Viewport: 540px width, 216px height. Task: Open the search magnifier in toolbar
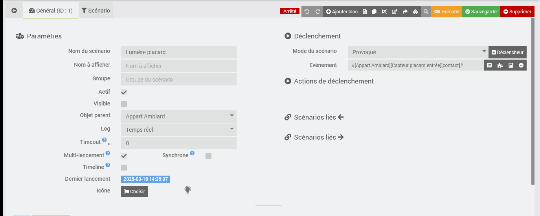click(x=426, y=12)
